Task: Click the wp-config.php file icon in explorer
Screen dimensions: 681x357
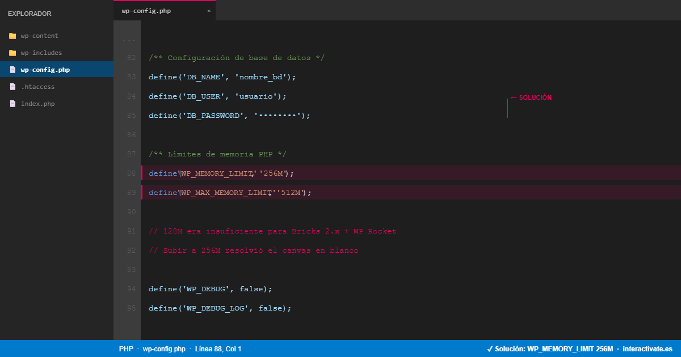Action: pyautogui.click(x=12, y=70)
